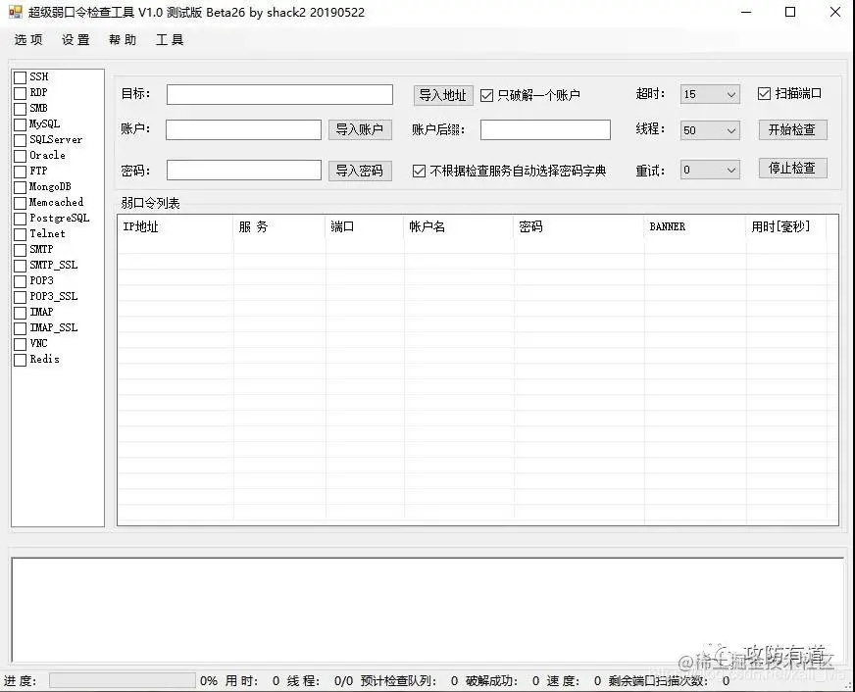Image resolution: width=855 pixels, height=692 pixels.
Task: Click the 导入密码 import passwords button
Action: [363, 171]
